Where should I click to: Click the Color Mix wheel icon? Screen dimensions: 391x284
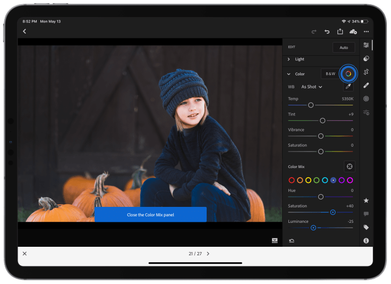click(348, 73)
